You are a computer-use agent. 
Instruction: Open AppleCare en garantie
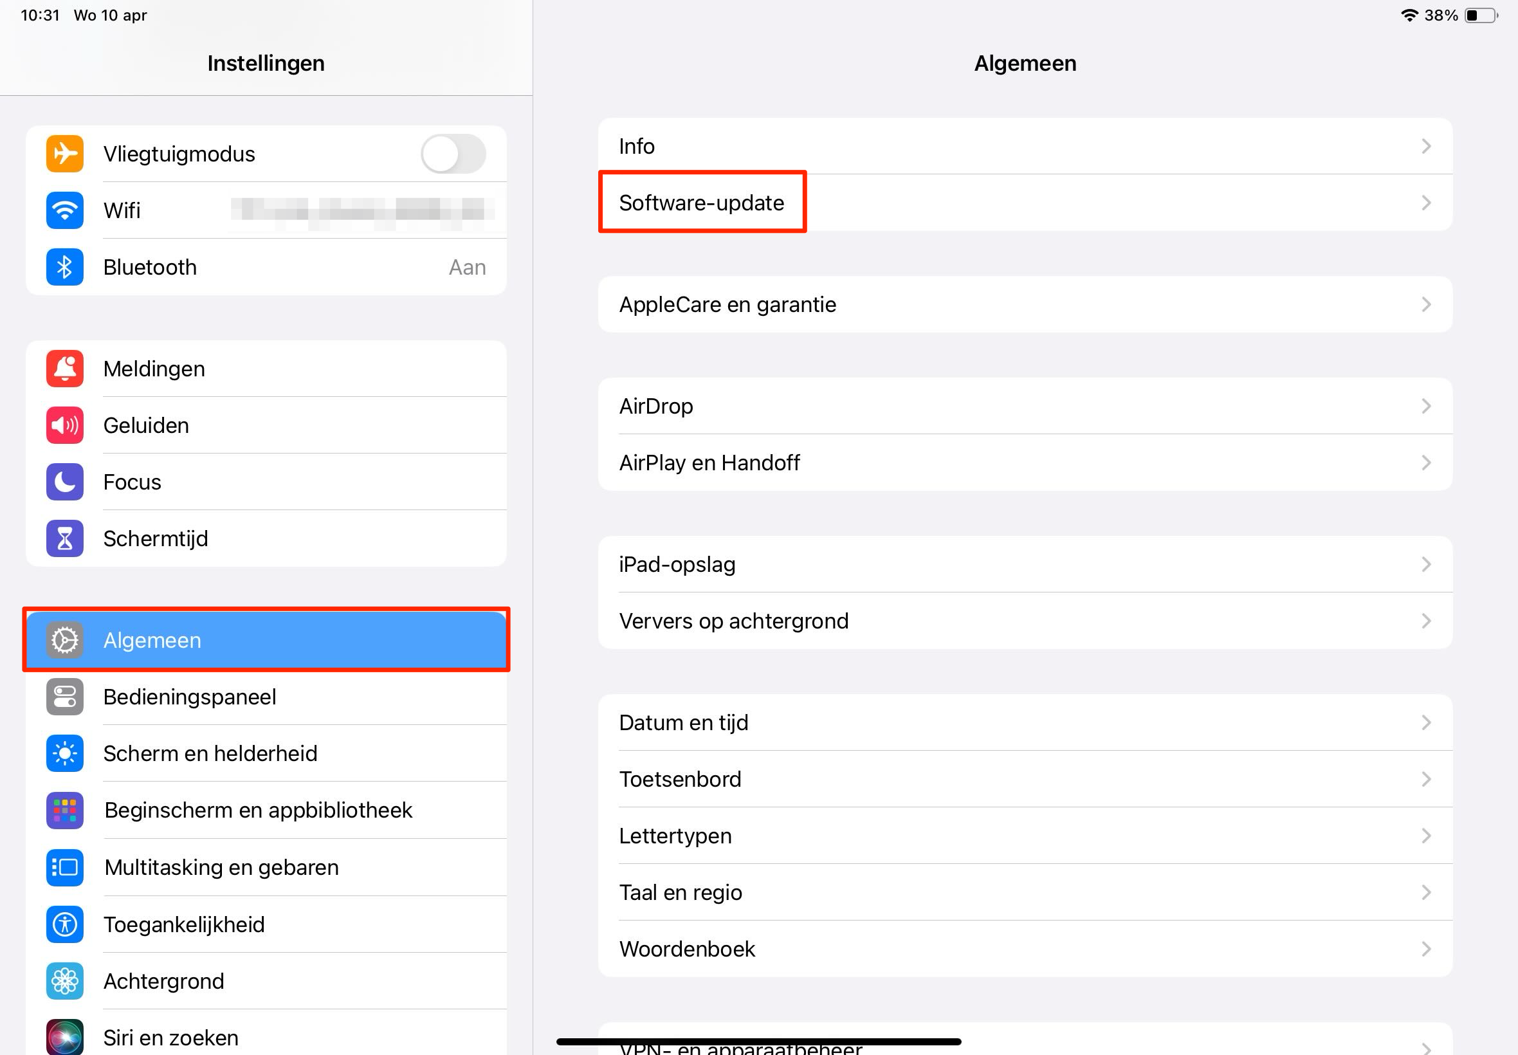pos(727,305)
